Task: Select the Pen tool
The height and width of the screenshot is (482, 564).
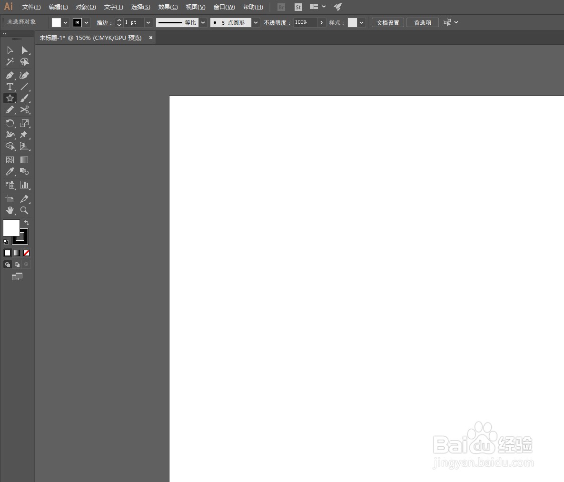Action: point(10,75)
